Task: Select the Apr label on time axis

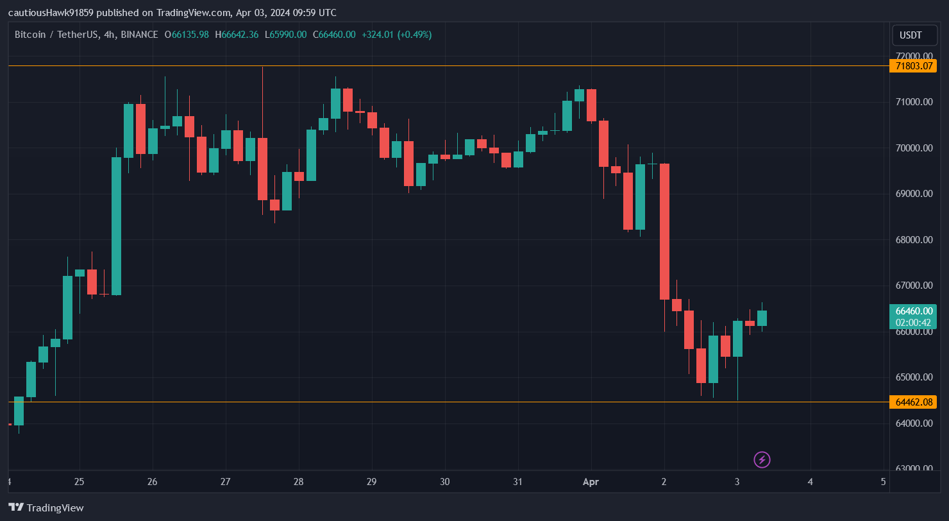Action: point(591,482)
